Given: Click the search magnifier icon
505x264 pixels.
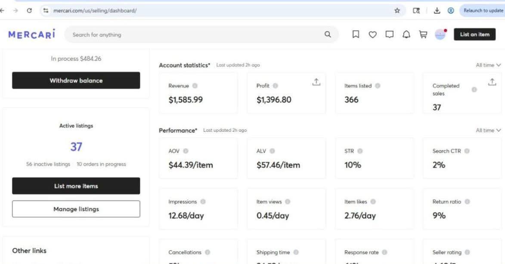Looking at the screenshot, I should tap(328, 35).
